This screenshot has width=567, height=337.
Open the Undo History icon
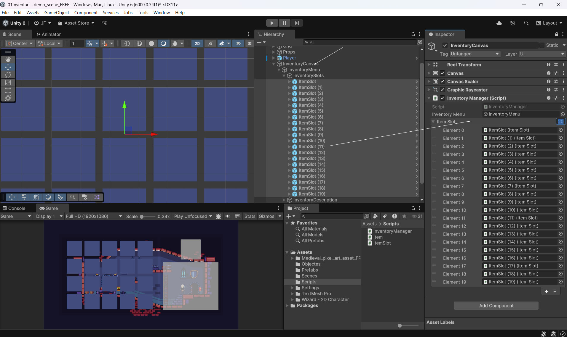(513, 23)
